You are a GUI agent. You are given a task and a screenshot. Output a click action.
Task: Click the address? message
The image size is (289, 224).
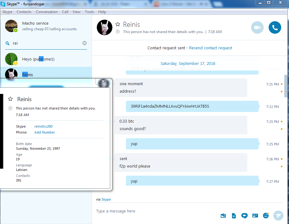[x=128, y=91]
